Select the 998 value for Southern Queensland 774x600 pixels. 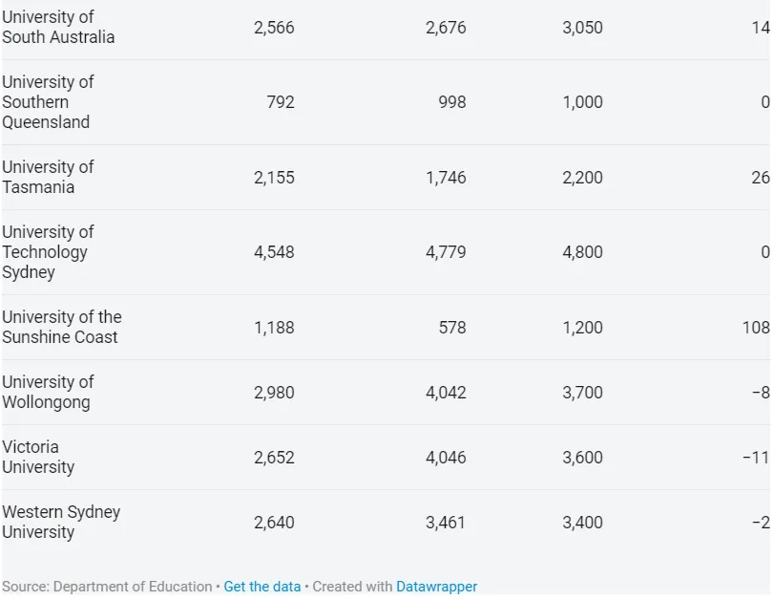click(452, 102)
